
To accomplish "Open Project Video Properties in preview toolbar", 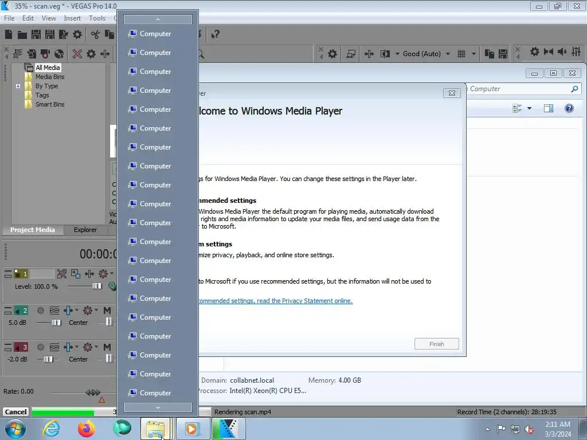I will pos(332,54).
